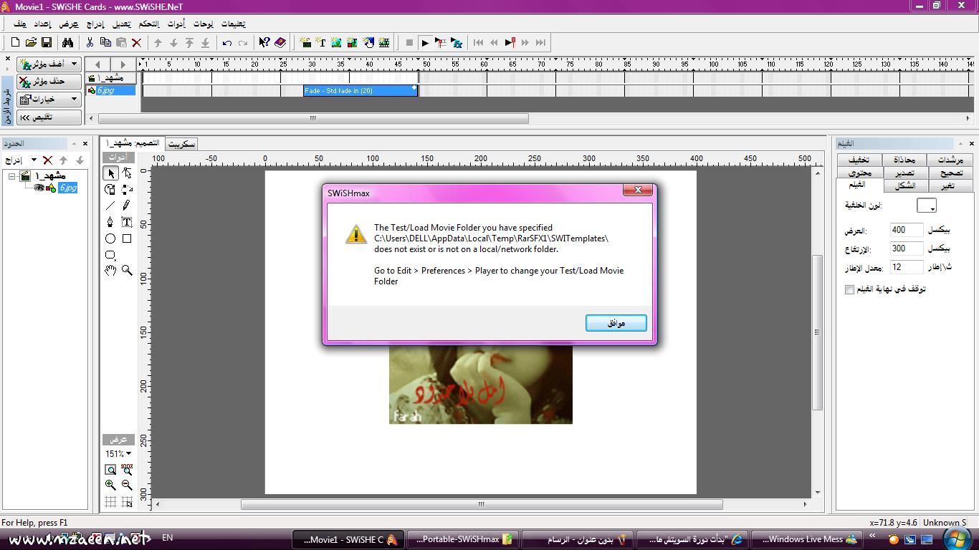Toggle eye visibility of 6.jpg layer

tap(39, 188)
